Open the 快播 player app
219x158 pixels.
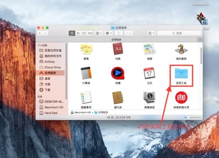pyautogui.click(x=118, y=73)
